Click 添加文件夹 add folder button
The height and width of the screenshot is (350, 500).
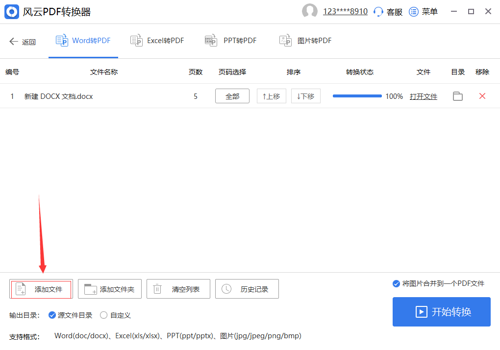click(x=110, y=289)
